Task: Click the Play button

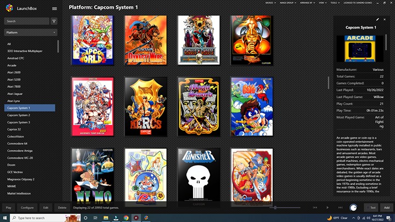Action: [x=9, y=207]
